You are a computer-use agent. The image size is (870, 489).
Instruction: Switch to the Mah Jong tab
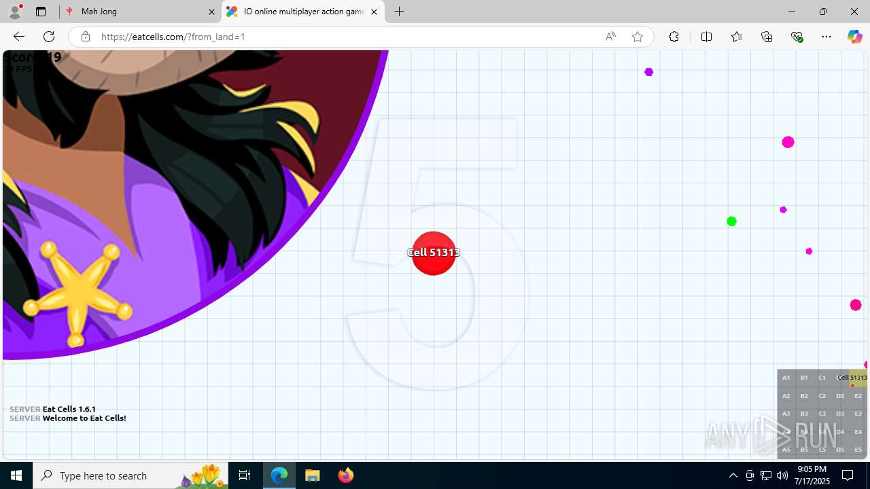coord(139,12)
